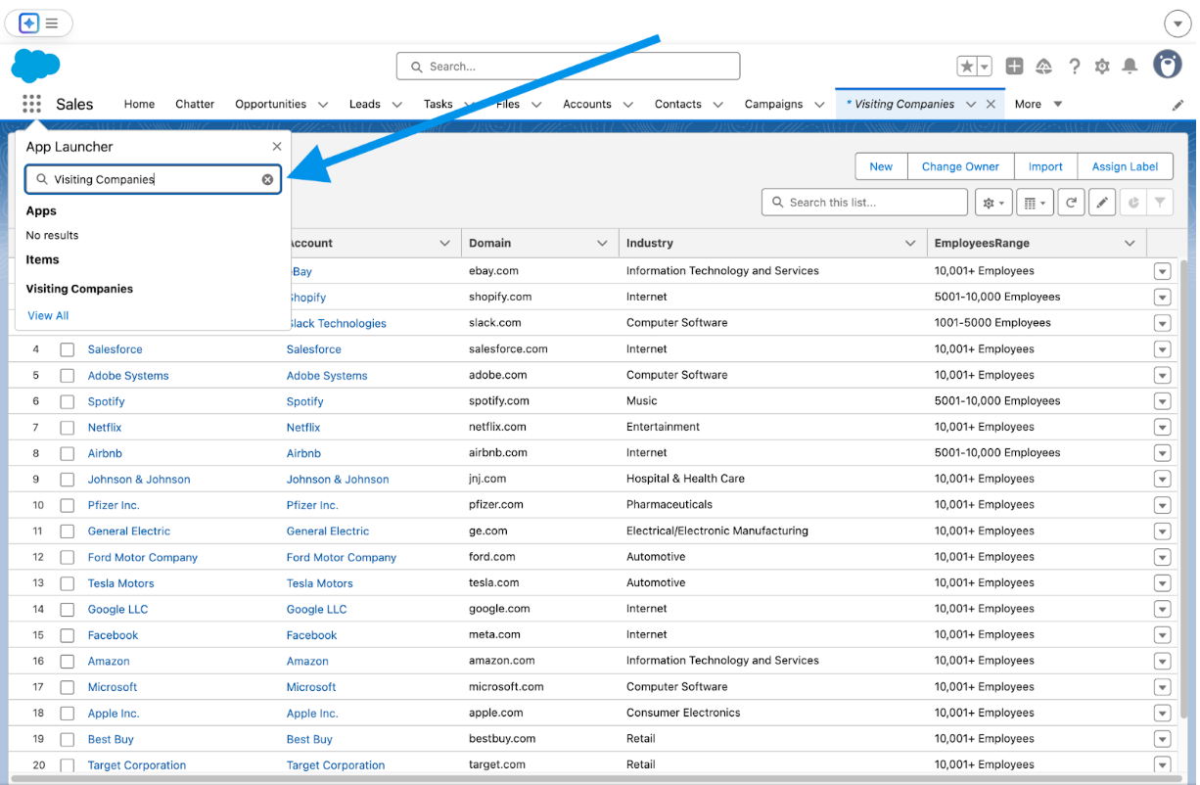This screenshot has width=1200, height=785.
Task: Open the Files tab
Action: tap(507, 104)
